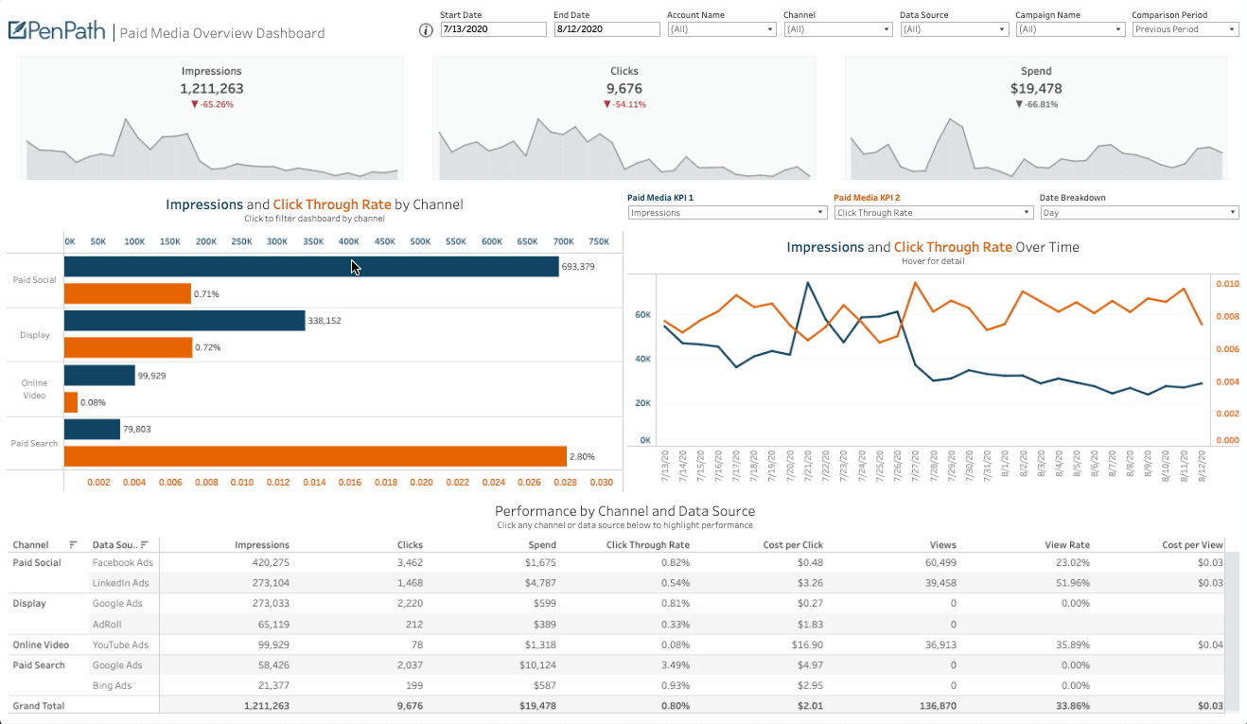This screenshot has width=1247, height=724.
Task: Click the PenPath logo
Action: 56,30
